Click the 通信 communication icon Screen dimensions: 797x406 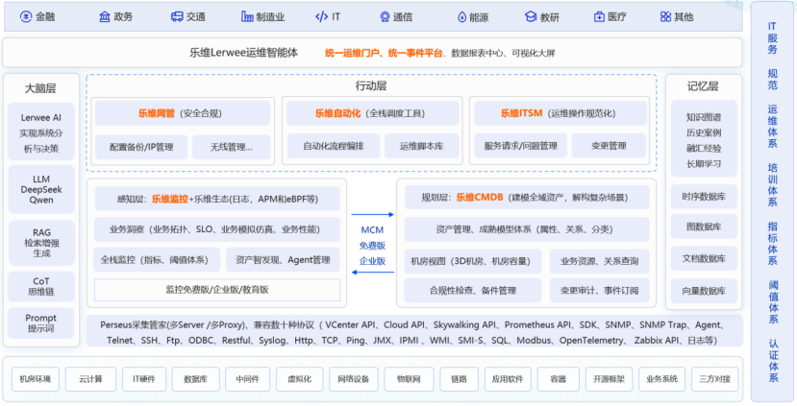point(385,16)
